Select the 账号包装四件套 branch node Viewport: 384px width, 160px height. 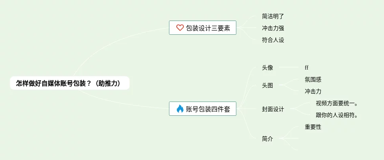[203, 109]
